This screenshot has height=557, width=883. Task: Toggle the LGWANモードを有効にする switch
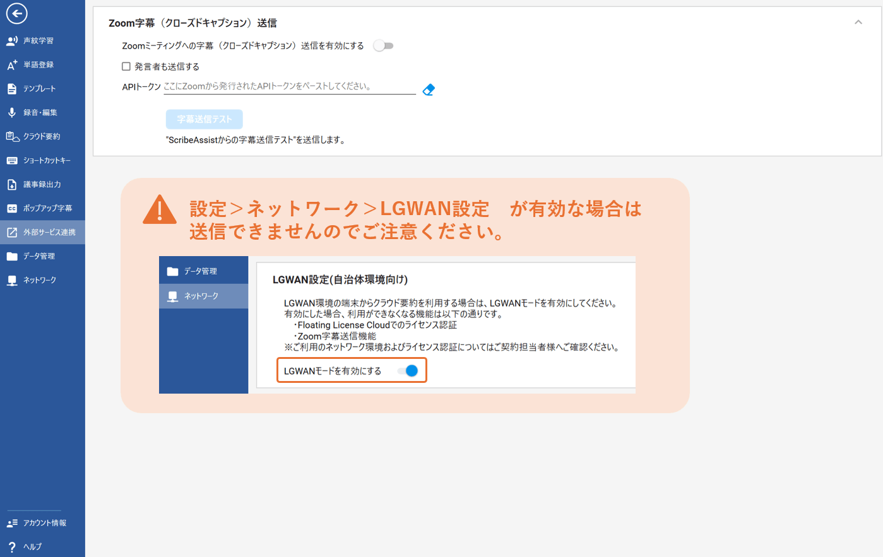pos(408,371)
